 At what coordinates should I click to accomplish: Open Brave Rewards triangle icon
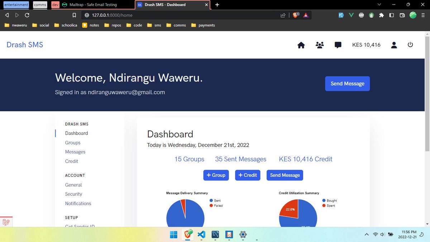tap(306, 15)
